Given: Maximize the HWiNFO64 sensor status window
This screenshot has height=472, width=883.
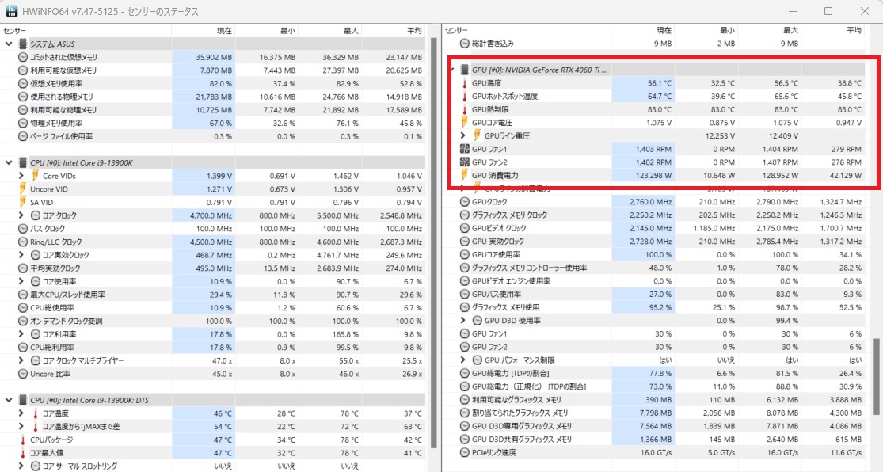Looking at the screenshot, I should 828,11.
